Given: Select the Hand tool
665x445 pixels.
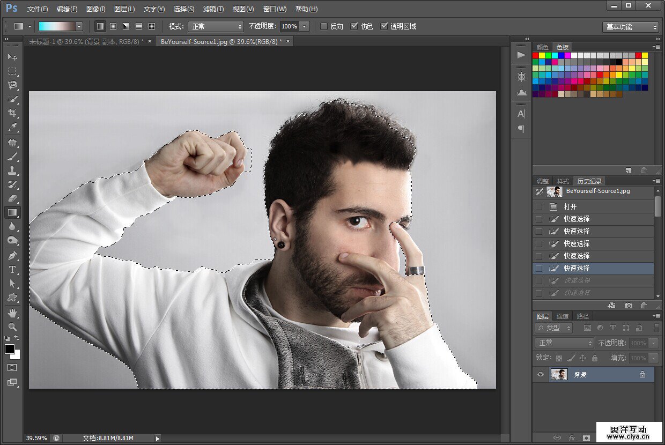Looking at the screenshot, I should tap(12, 313).
